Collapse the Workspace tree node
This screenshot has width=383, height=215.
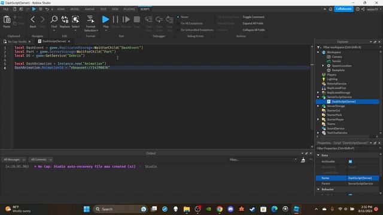318,52
